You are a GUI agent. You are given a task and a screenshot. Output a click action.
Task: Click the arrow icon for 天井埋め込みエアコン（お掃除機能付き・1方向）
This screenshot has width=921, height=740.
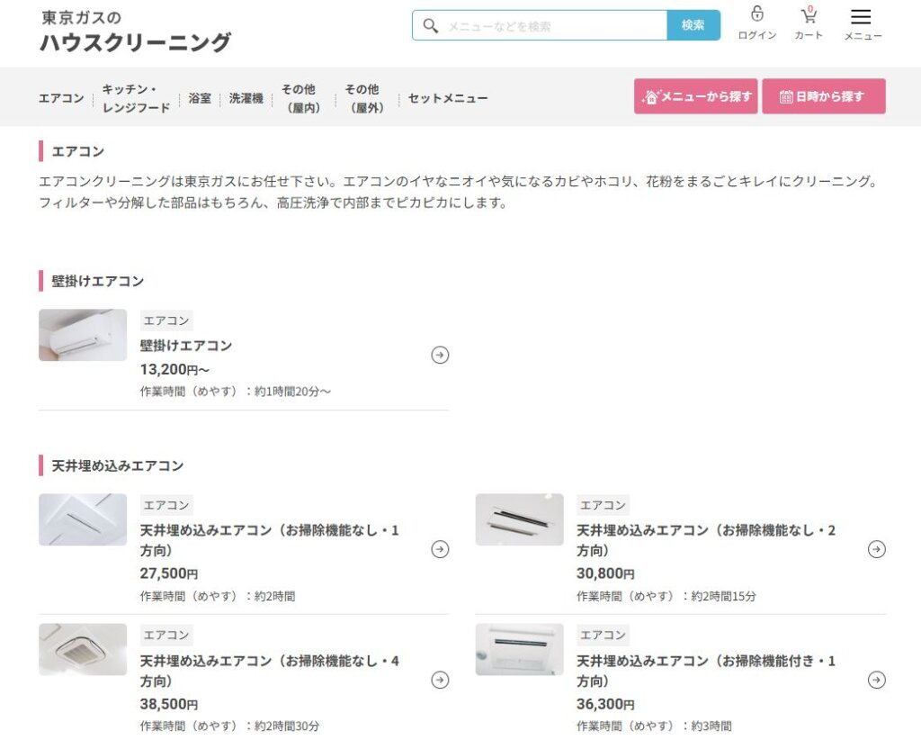(877, 681)
